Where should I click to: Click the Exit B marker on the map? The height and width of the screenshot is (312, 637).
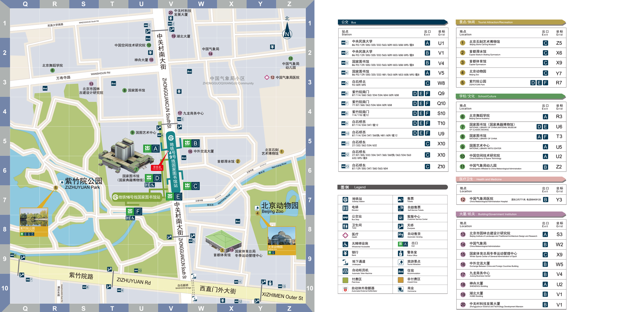point(191,143)
